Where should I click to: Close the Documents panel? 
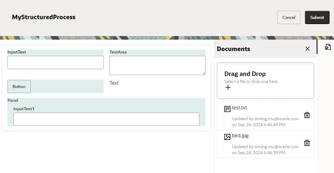coord(307,49)
